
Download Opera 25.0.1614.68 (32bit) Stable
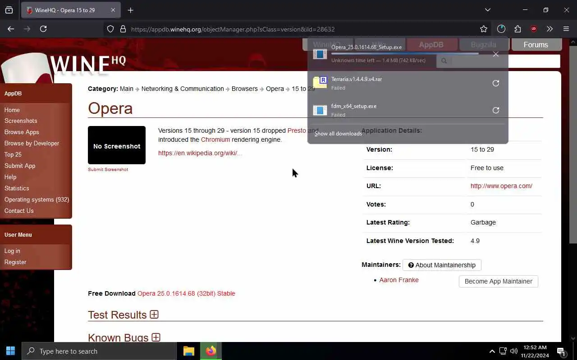(186, 293)
